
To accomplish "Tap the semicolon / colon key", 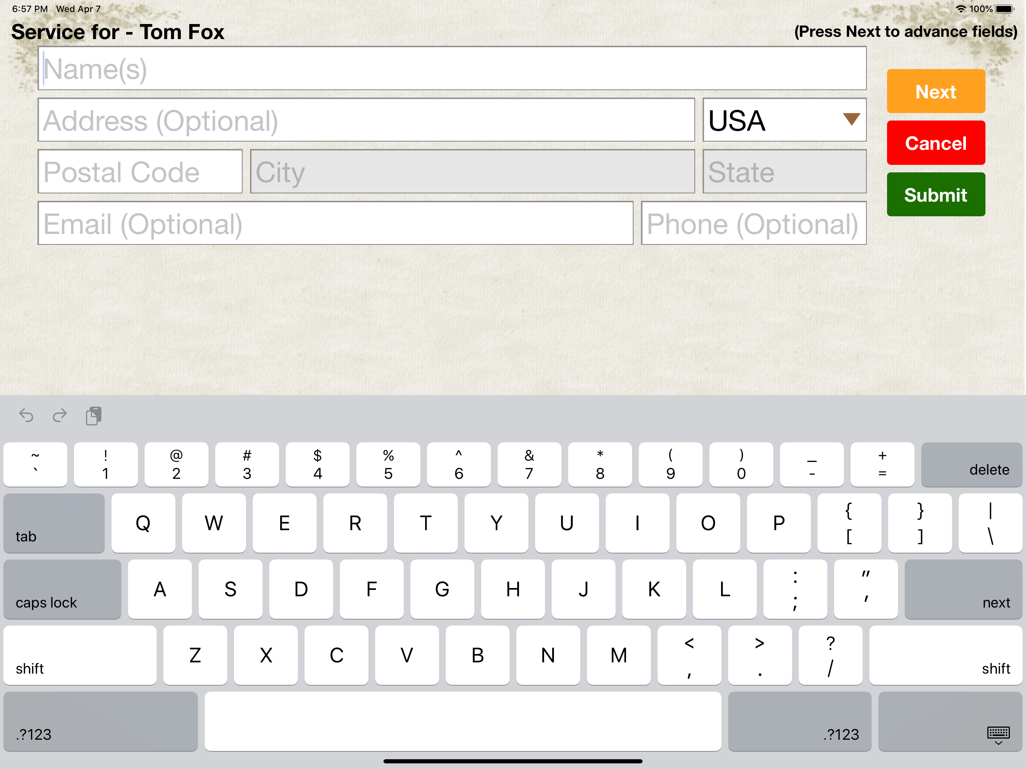I will [x=795, y=589].
